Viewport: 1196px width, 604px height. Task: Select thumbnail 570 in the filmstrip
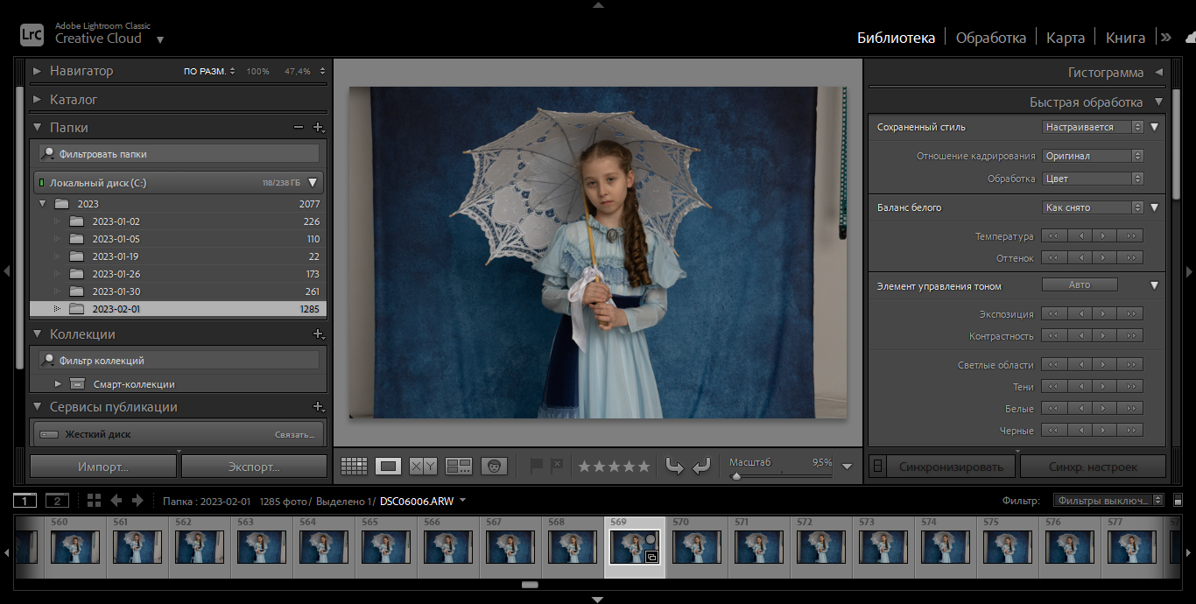[x=696, y=547]
